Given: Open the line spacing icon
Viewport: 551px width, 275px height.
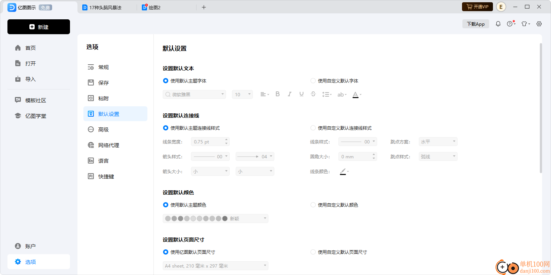Looking at the screenshot, I should click(x=327, y=94).
